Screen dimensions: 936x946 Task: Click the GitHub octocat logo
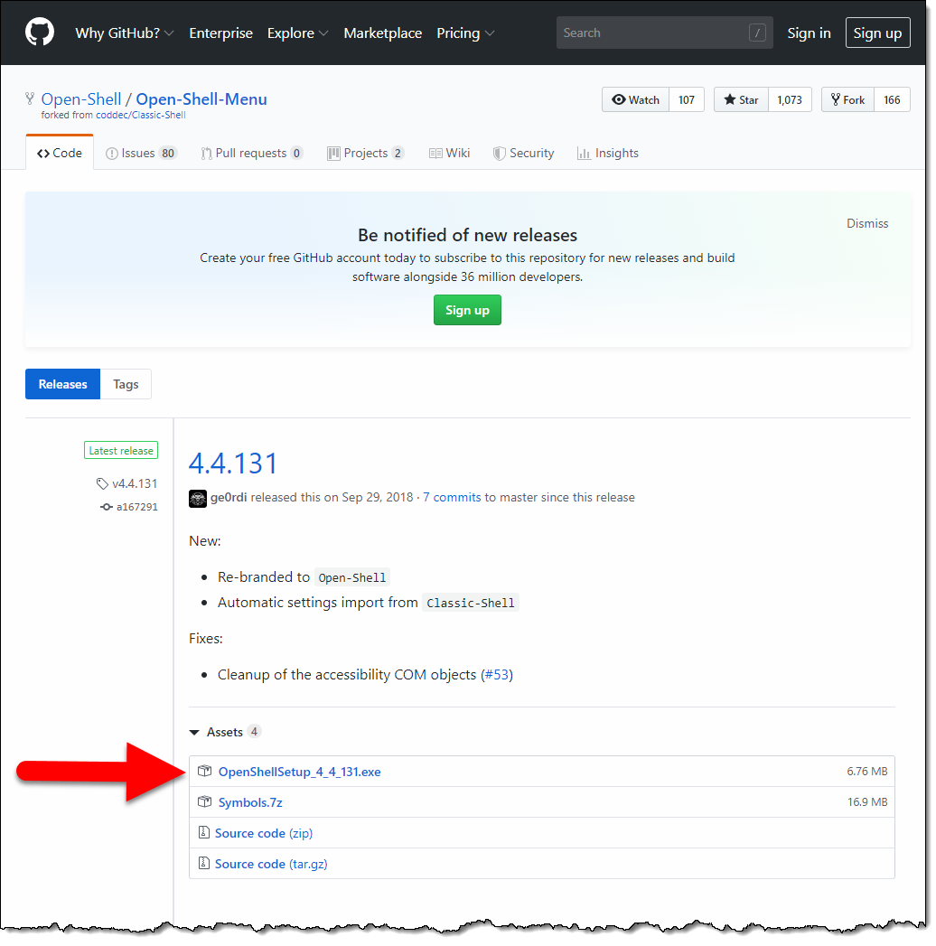point(39,33)
